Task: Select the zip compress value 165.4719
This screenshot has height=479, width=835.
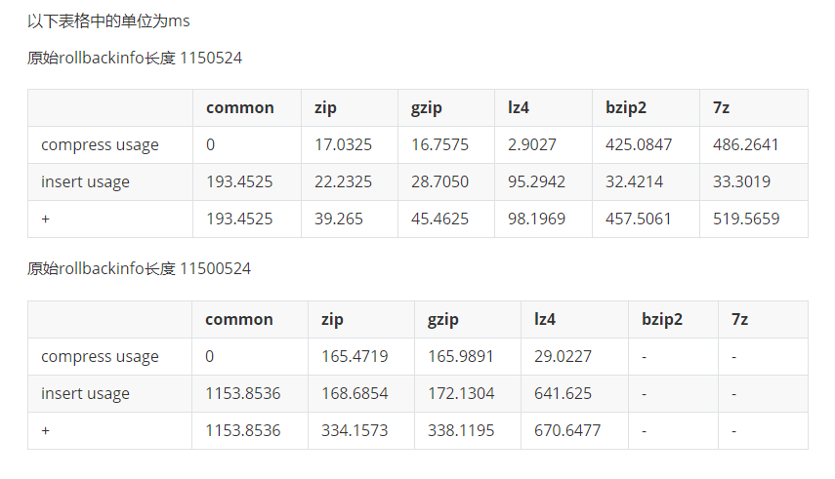Action: pos(355,357)
